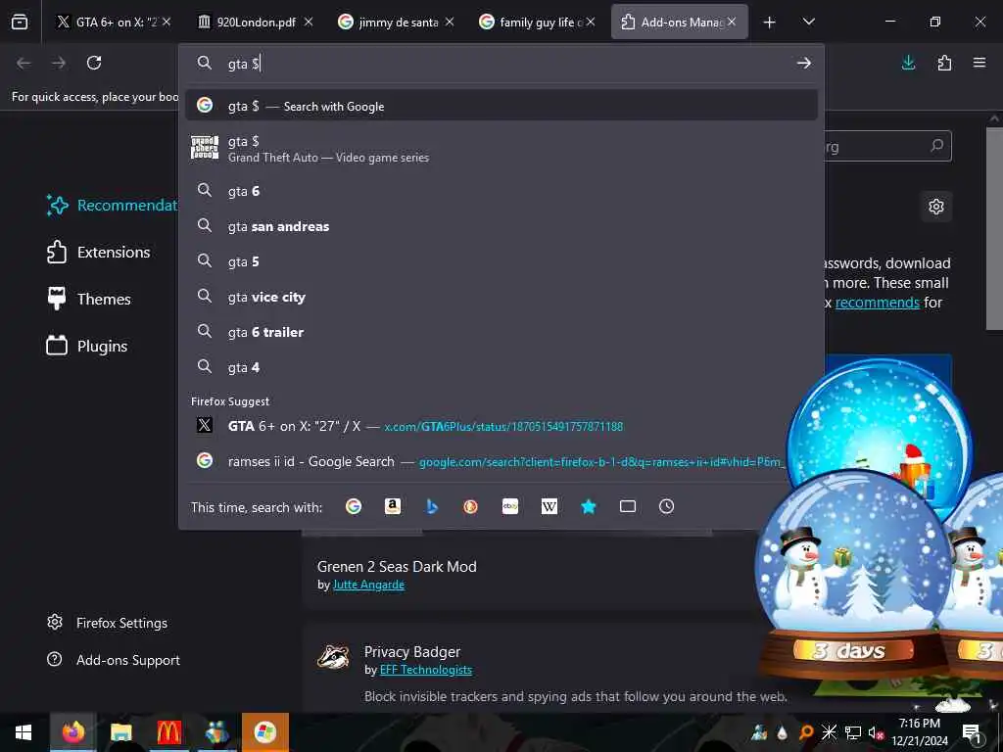Select the gta san andreas suggestion
Image resolution: width=1003 pixels, height=752 pixels.
pos(501,226)
